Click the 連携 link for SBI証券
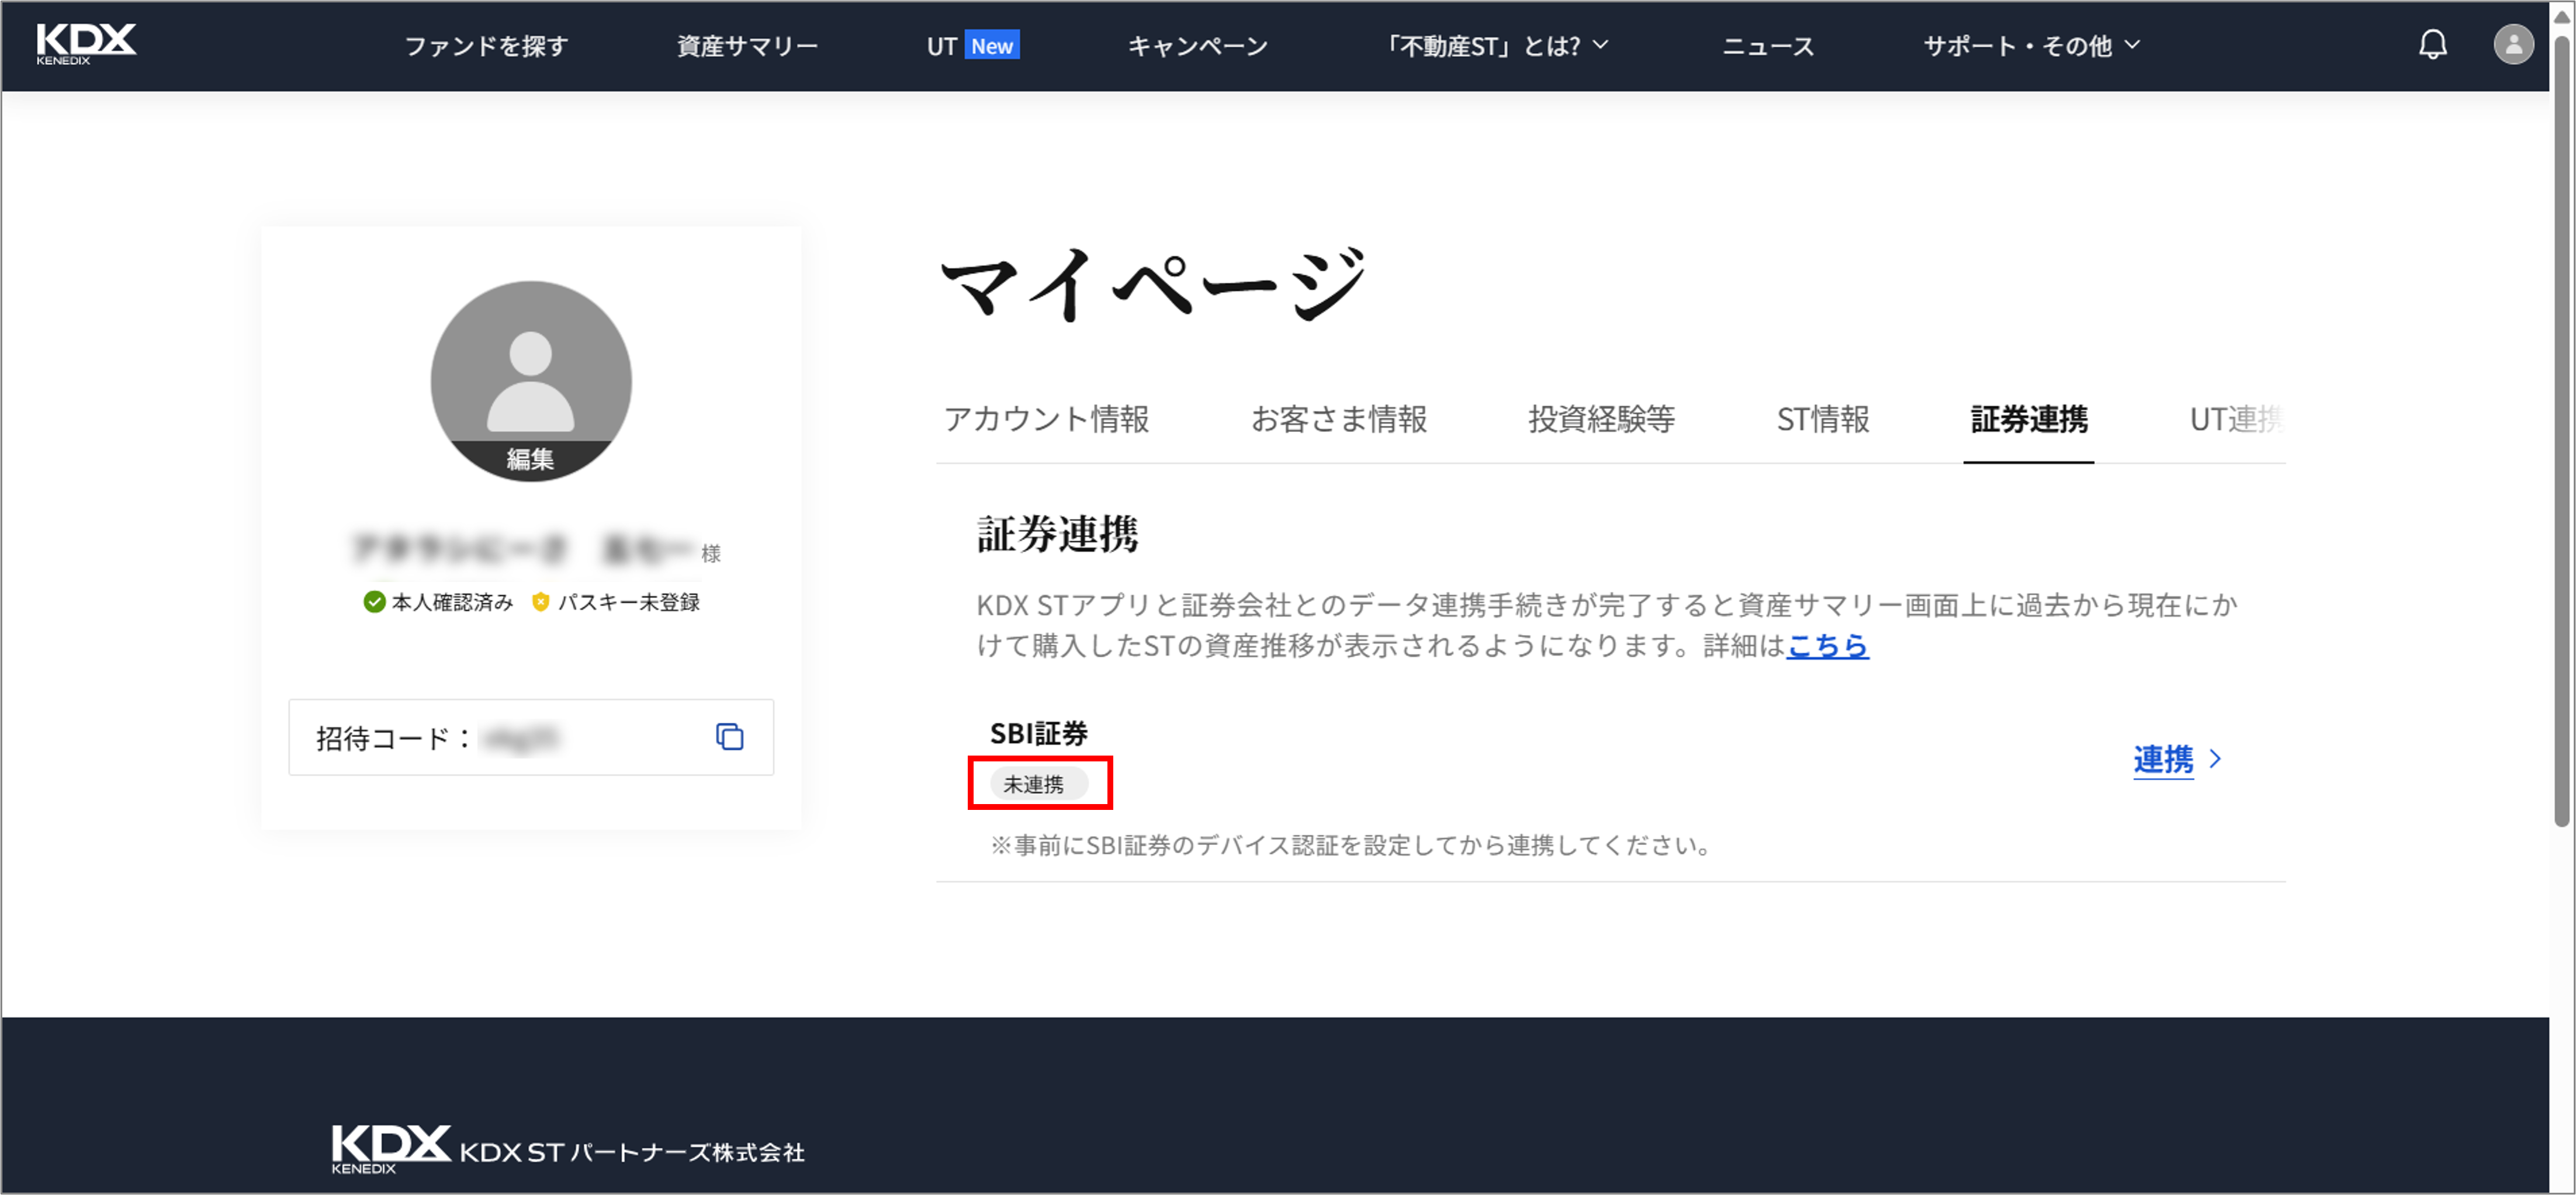Screen dimensions: 2576x1195 (x=2163, y=759)
